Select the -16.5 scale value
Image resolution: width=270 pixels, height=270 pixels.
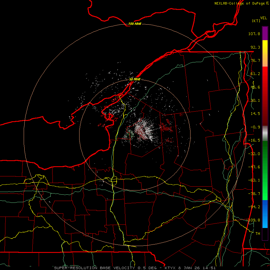[x=254, y=140]
